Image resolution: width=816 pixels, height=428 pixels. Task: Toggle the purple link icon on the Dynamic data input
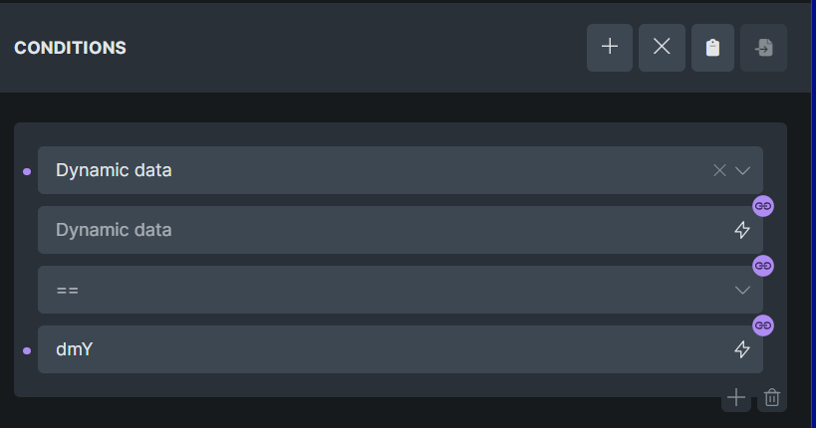tap(763, 206)
